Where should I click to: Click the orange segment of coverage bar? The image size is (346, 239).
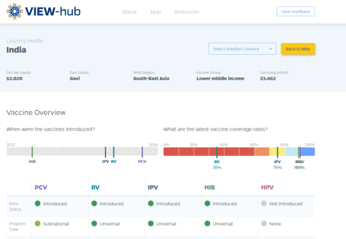262,152
